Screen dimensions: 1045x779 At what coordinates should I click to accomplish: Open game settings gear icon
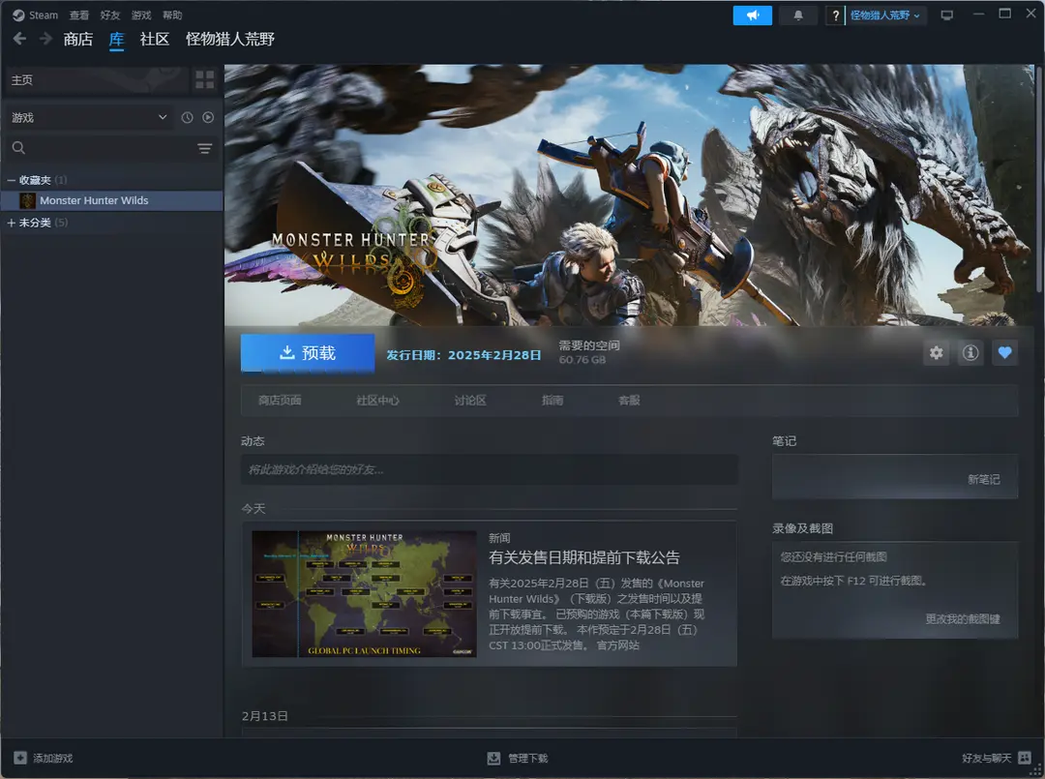pyautogui.click(x=936, y=352)
